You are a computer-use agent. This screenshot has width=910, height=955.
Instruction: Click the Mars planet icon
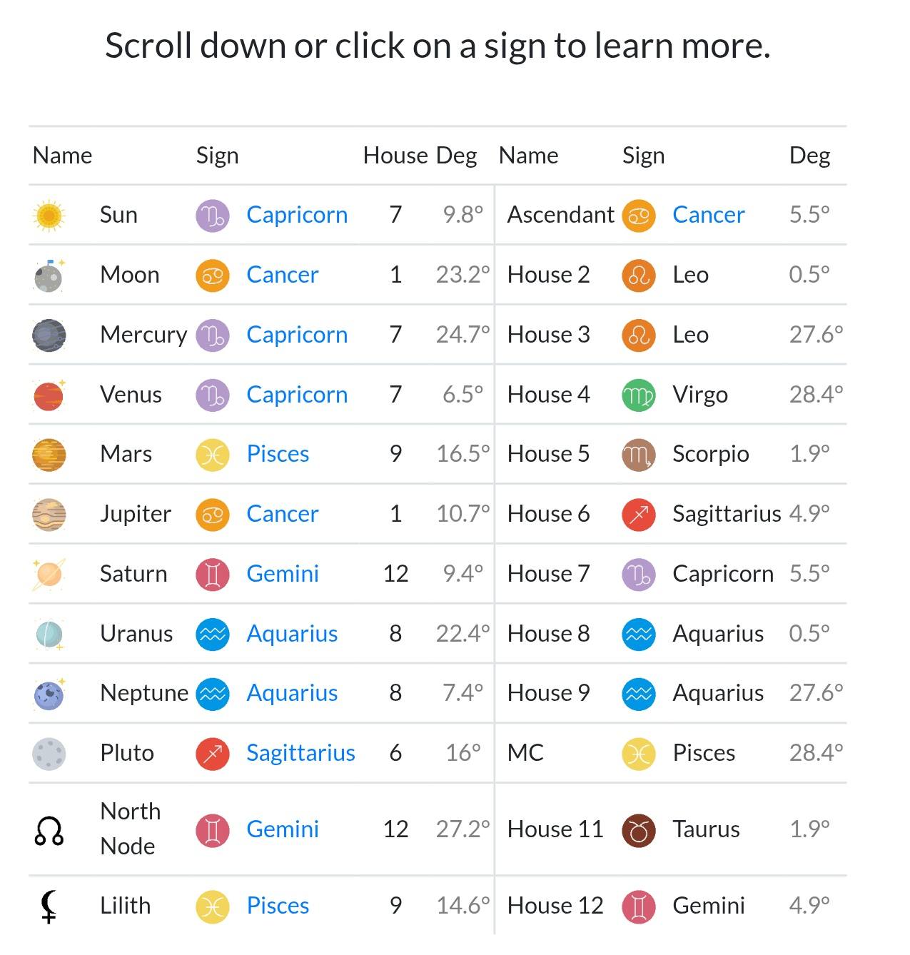pos(49,455)
